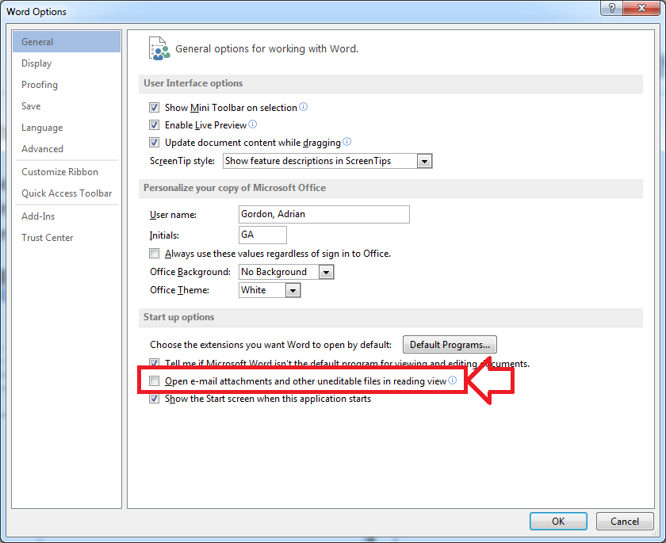Click the General options for working with Word text

tap(266, 49)
